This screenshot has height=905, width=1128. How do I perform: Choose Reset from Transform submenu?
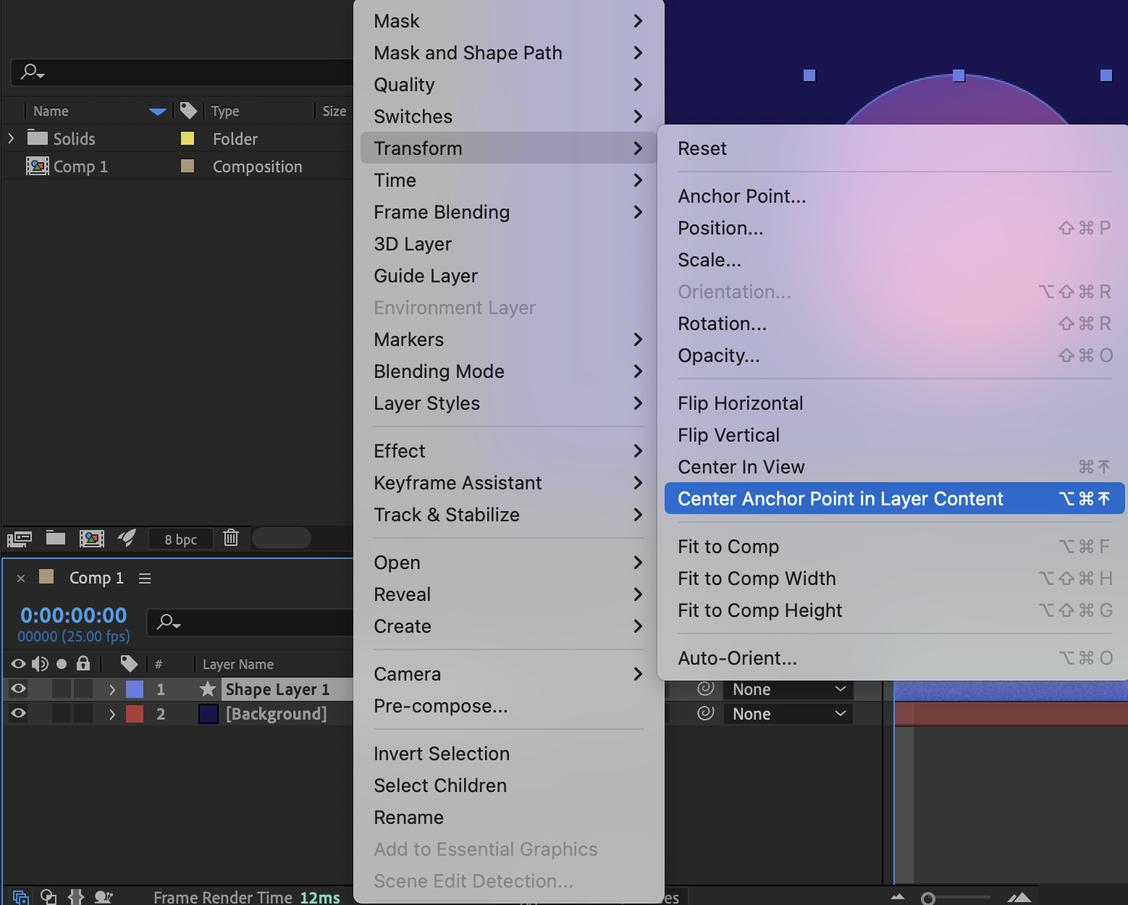point(894,148)
